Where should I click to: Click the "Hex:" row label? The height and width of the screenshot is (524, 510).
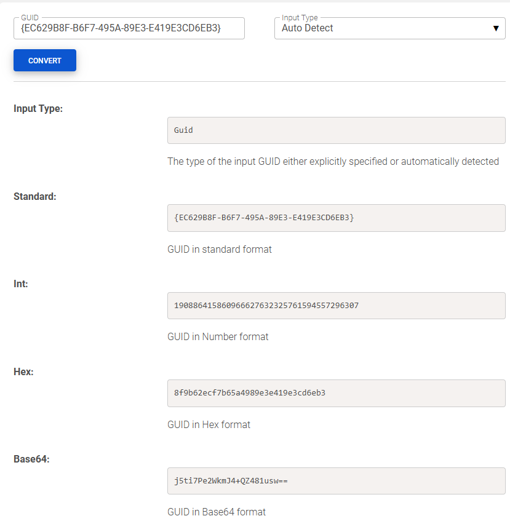23,371
